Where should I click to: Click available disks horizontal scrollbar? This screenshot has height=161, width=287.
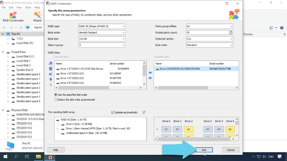coord(183,88)
